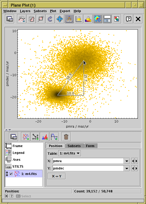Viewport: 146px width, 204px height.
Task: Open the Help menu
Action: point(77,11)
